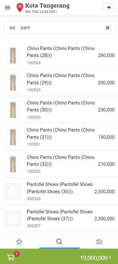Pick Pantofel Shoes (37) item 300337
This screenshot has height=264, width=118.
pyautogui.click(x=59, y=218)
